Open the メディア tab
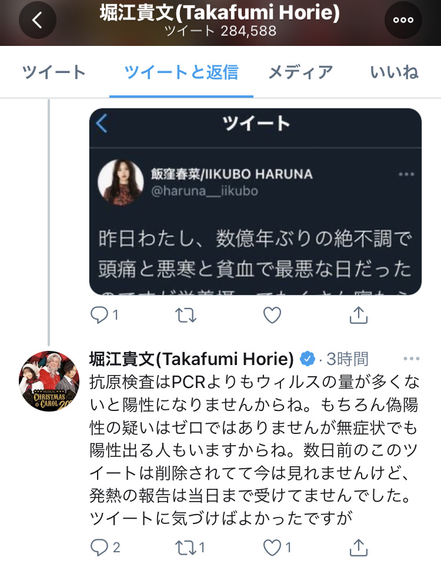The image size is (441, 567). pyautogui.click(x=300, y=72)
